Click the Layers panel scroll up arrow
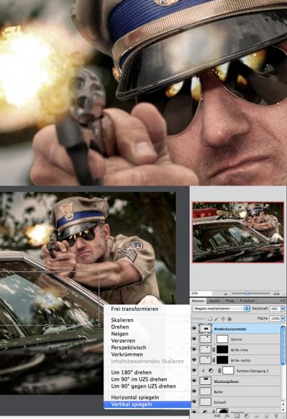287x419 pixels. tap(283, 405)
